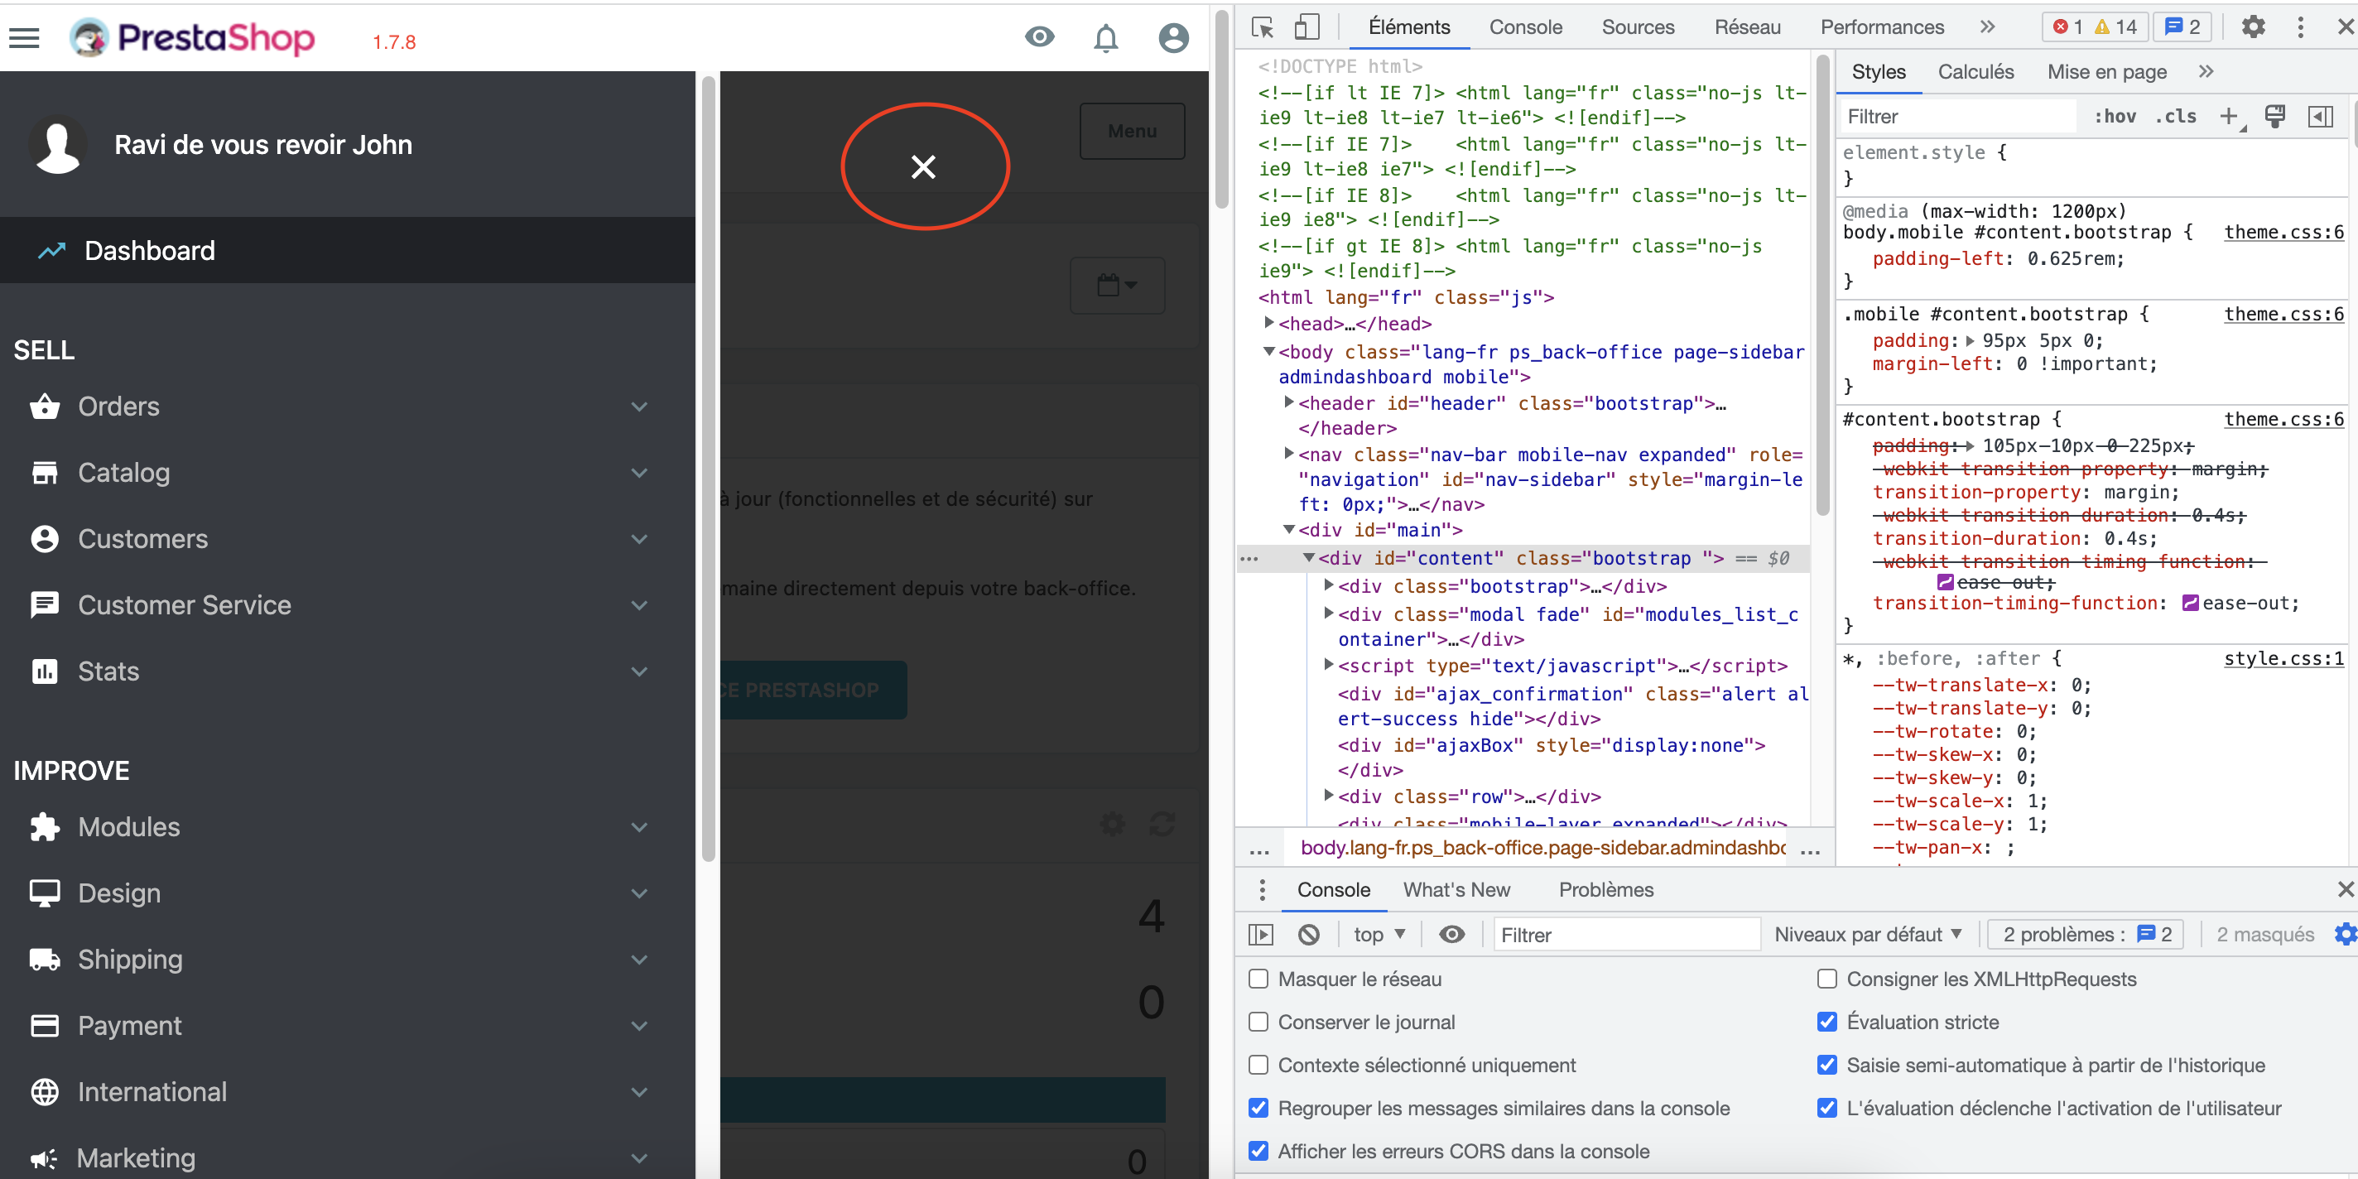2358x1179 pixels.
Task: Uncheck Regrouper les messages similaires dans la console
Action: (x=1258, y=1108)
